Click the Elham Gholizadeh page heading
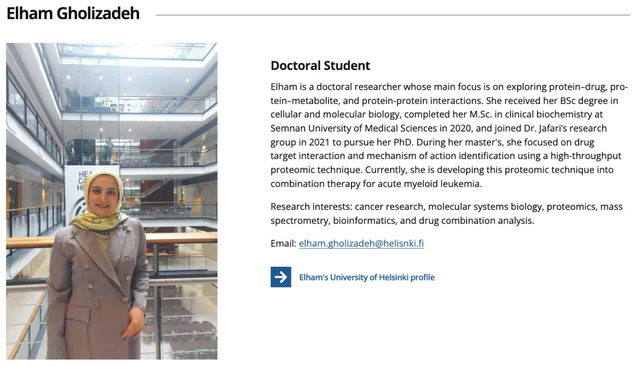Viewport: 637px width, 367px height. 73,14
